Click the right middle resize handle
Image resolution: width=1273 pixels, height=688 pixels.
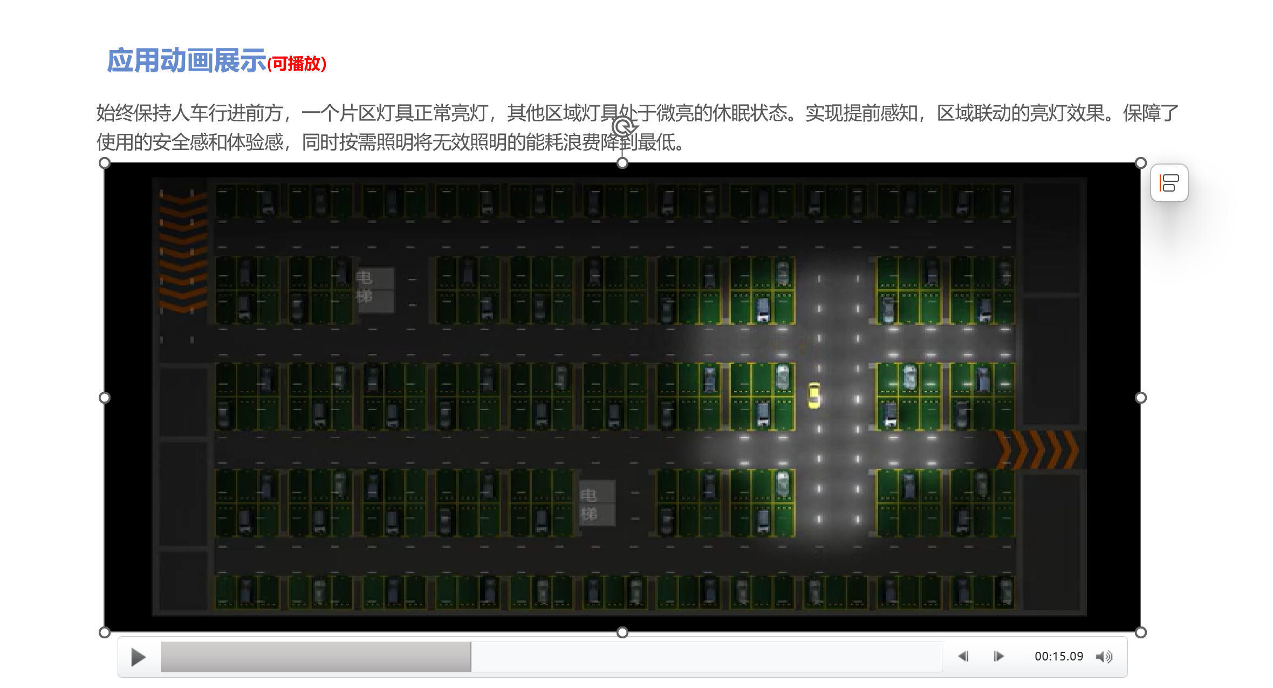[x=1140, y=398]
